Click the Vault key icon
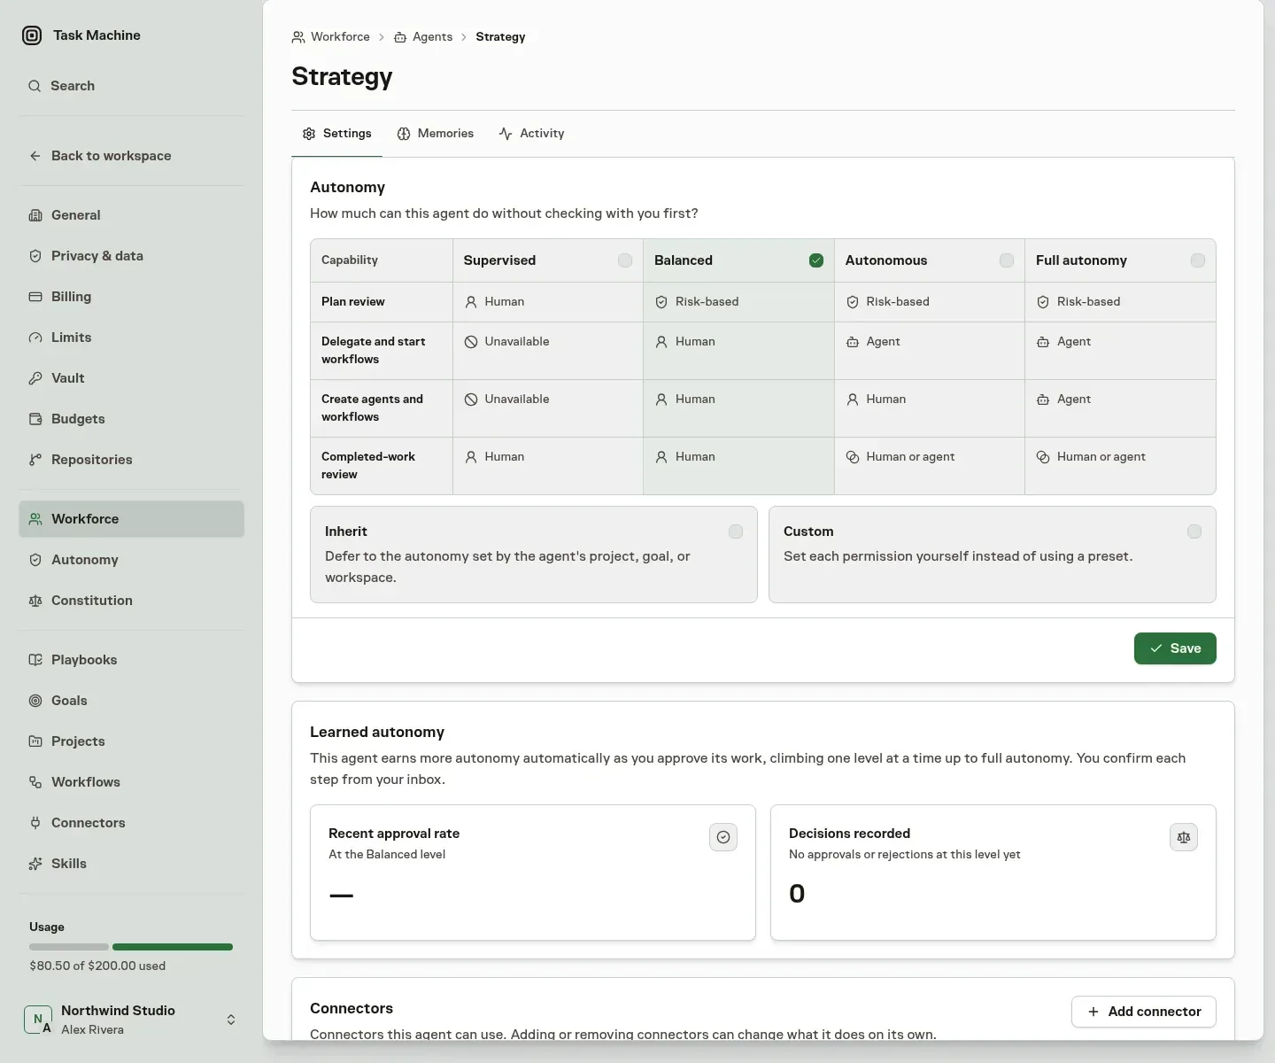The height and width of the screenshot is (1063, 1275). point(35,378)
